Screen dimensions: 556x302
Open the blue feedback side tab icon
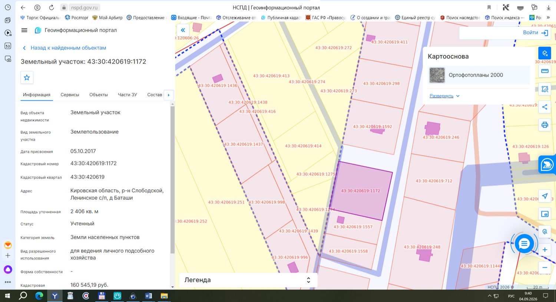(547, 165)
